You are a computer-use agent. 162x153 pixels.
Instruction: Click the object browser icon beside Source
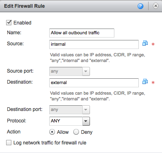tap(145, 43)
